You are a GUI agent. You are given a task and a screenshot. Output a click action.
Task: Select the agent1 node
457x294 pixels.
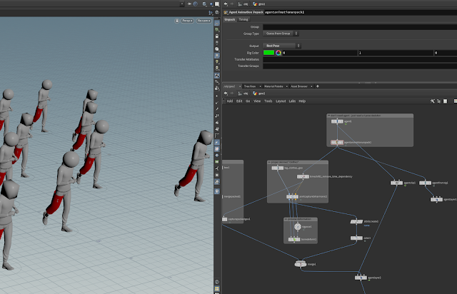337,121
